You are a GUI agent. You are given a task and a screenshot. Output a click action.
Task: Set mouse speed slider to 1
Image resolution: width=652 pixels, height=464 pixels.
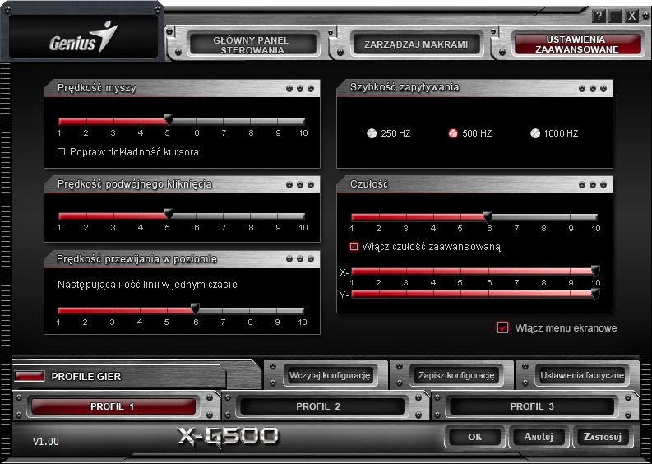pos(60,122)
